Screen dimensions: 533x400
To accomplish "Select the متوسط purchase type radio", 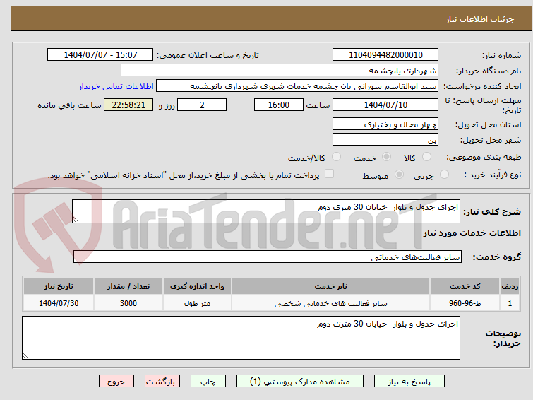I will coord(399,175).
